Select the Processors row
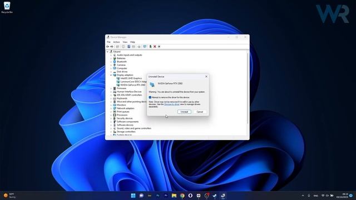This screenshot has height=200, width=356. [122, 115]
